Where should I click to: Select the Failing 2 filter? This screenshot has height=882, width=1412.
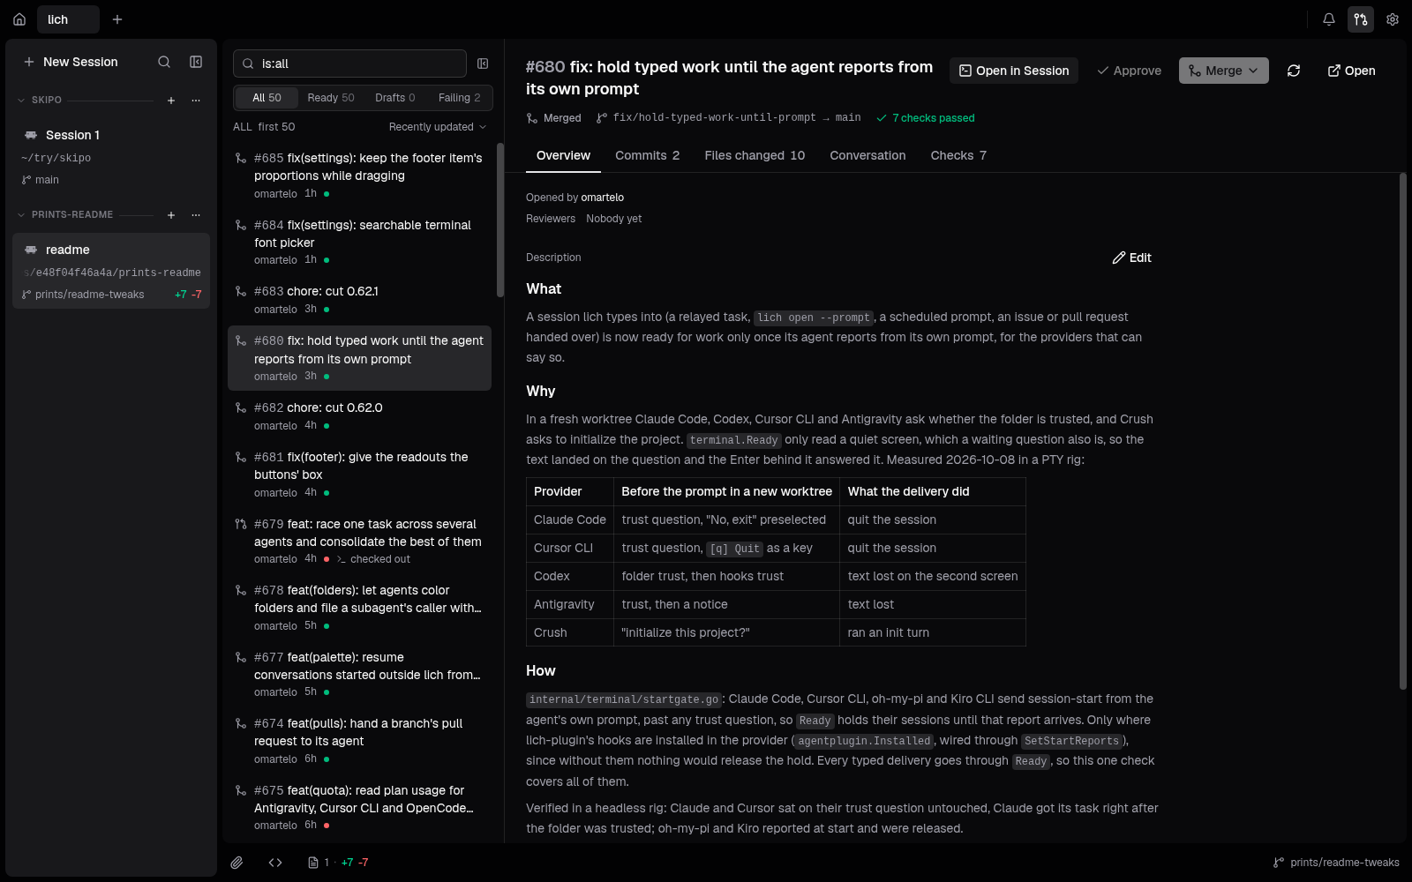tap(459, 98)
